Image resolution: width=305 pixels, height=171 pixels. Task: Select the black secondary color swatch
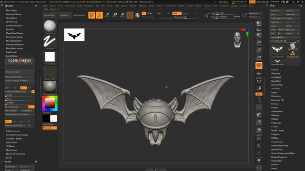point(46,118)
